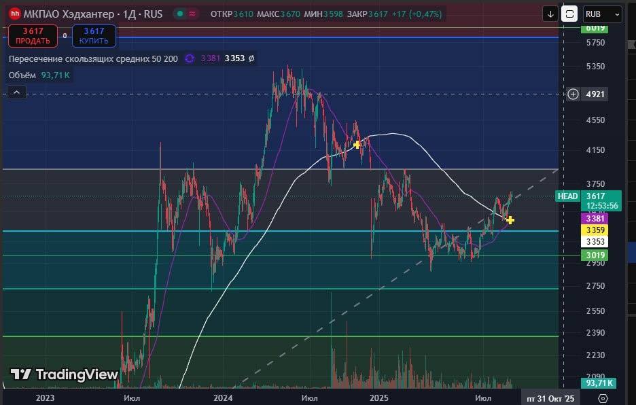Screen dimensions: 636x405
Task: Click the 2025 label on time axis
Action: tap(378, 398)
